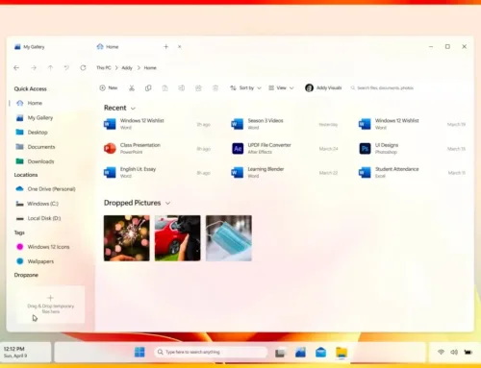Image resolution: width=481 pixels, height=368 pixels.
Task: Open the Mail app from taskbar
Action: [x=320, y=353]
